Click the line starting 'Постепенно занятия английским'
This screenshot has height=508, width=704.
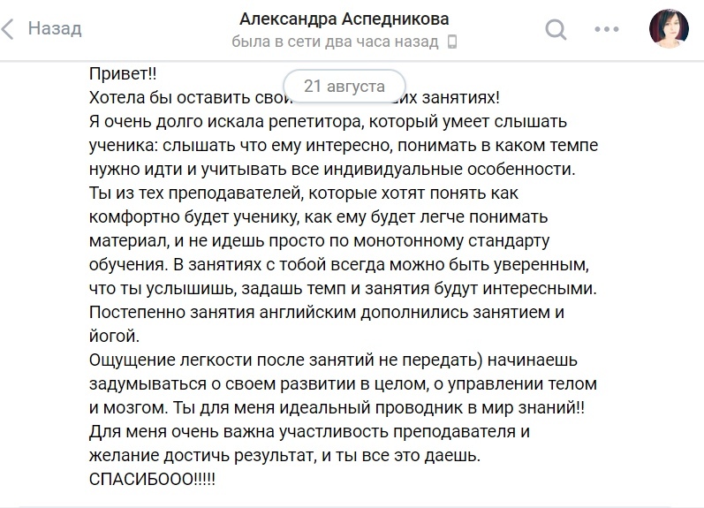327,312
